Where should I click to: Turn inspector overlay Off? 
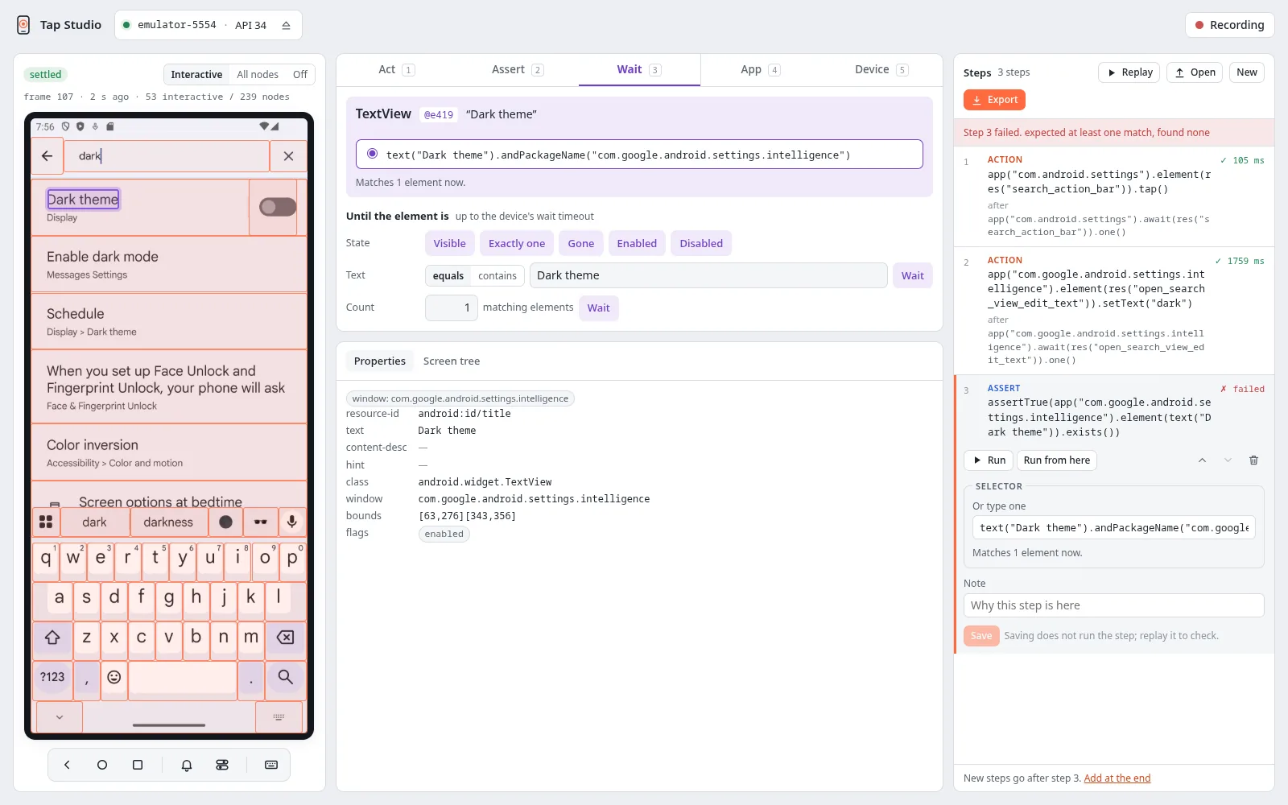[300, 75]
